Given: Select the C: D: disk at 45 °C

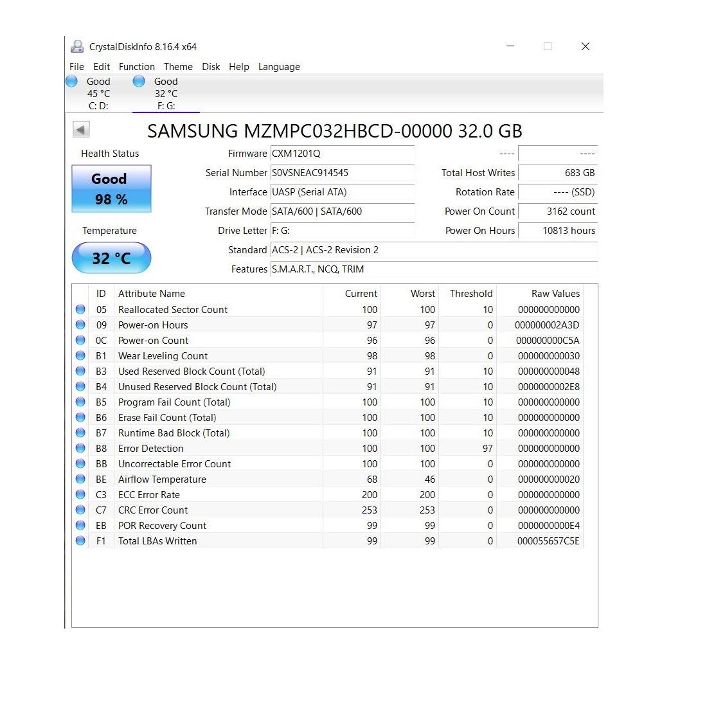Looking at the screenshot, I should click(x=98, y=94).
